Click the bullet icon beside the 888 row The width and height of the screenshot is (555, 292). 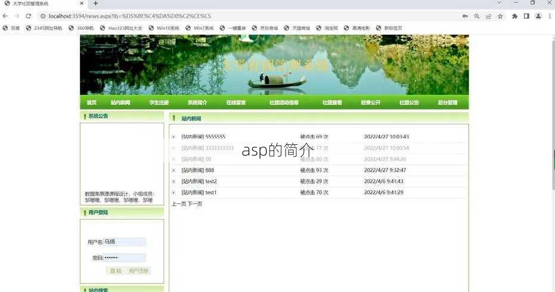[x=173, y=170]
